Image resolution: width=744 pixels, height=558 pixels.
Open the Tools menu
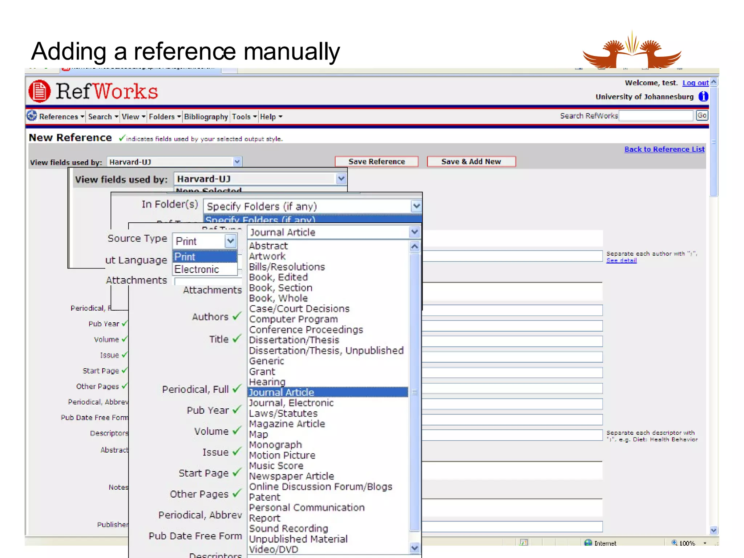244,117
